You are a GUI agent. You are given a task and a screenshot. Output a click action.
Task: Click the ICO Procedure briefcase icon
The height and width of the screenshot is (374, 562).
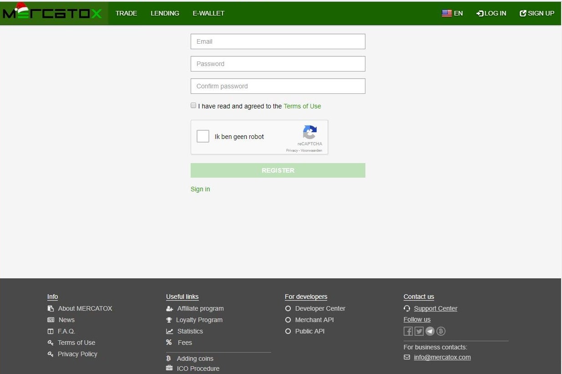pyautogui.click(x=169, y=368)
